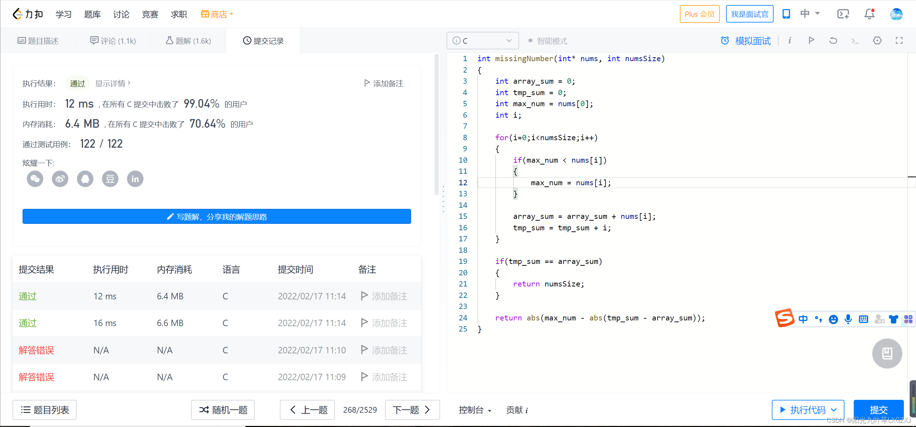Open the 控制台 console dropdown menu
Viewport: 916px width, 427px height.
pos(479,409)
